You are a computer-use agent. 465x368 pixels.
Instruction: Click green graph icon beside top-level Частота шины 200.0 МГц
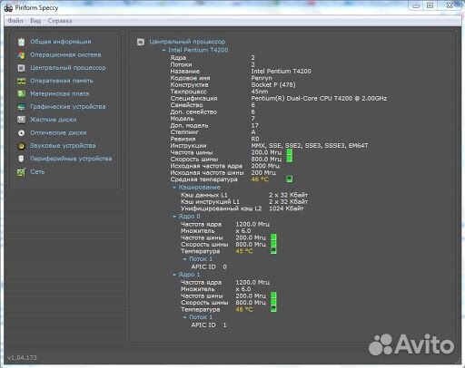coord(290,152)
